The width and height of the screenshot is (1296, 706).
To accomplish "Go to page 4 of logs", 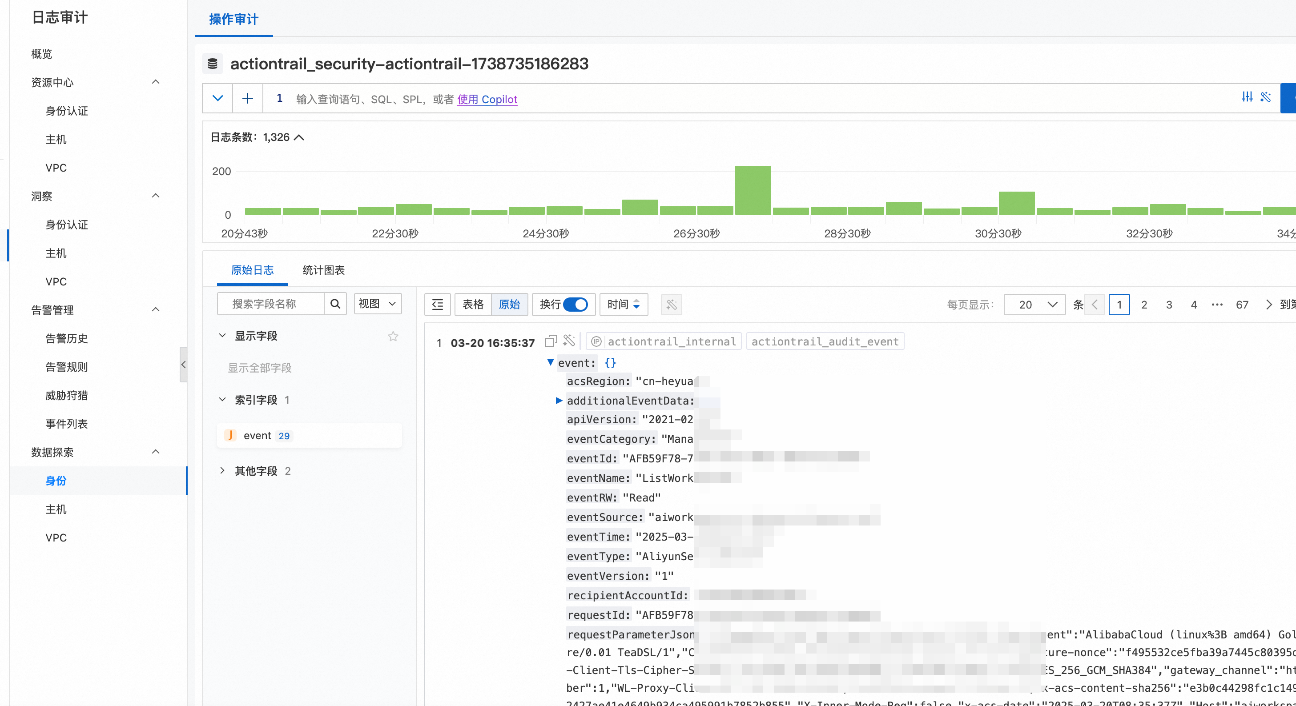I will [1194, 304].
